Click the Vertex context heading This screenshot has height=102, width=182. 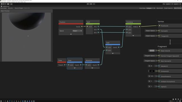click(x=161, y=22)
